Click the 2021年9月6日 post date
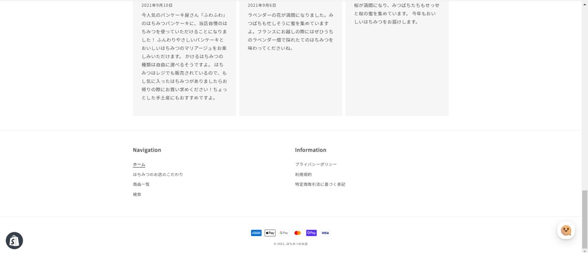 [x=262, y=5]
